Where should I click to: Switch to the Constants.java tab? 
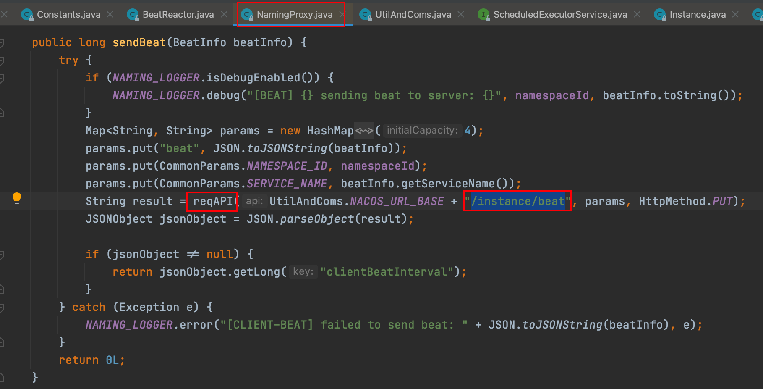coord(69,15)
